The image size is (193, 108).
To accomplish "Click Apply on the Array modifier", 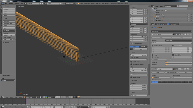I will (x=161, y=38).
